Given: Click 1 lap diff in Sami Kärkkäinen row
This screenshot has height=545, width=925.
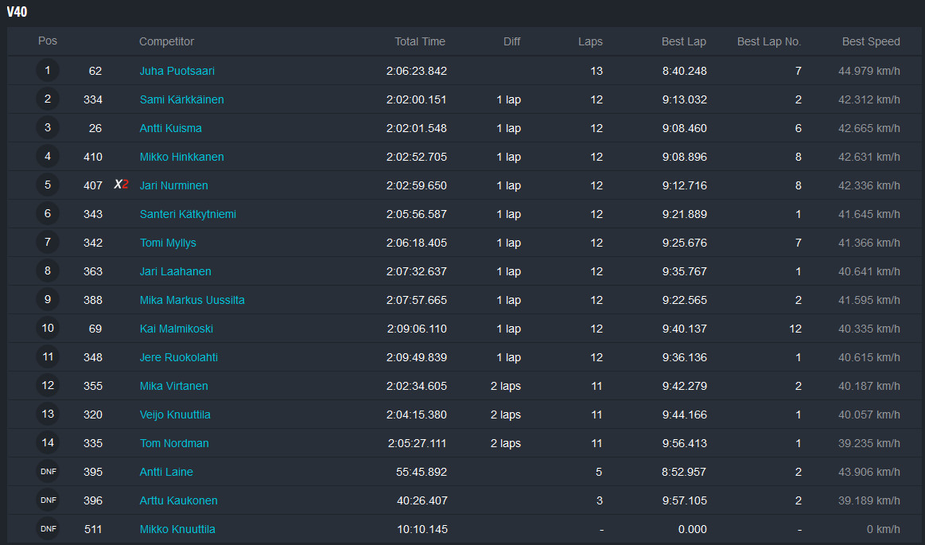Looking at the screenshot, I should [x=508, y=99].
